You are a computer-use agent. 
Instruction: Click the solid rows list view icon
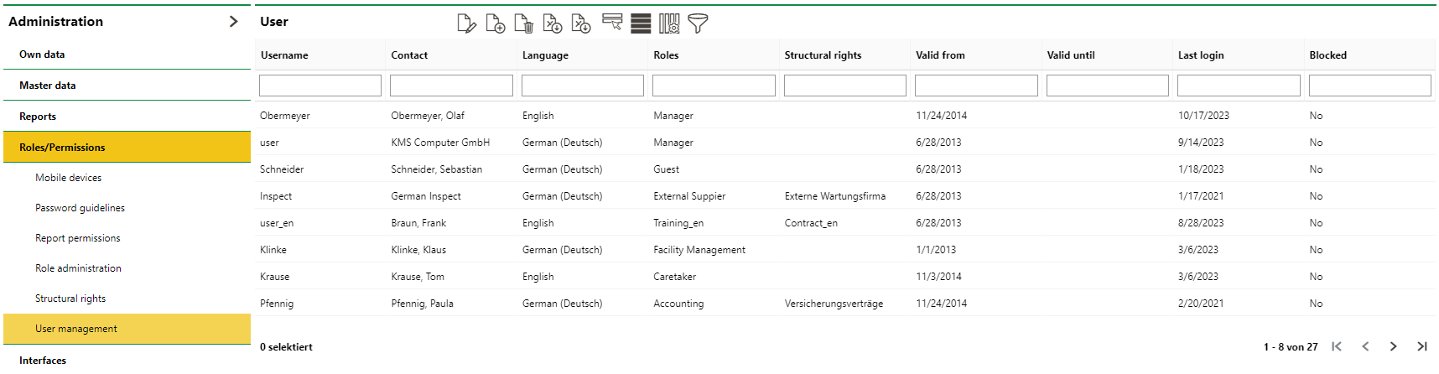(x=641, y=23)
